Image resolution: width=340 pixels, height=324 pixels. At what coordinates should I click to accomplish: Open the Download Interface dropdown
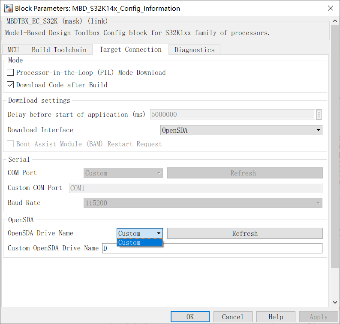coord(241,130)
